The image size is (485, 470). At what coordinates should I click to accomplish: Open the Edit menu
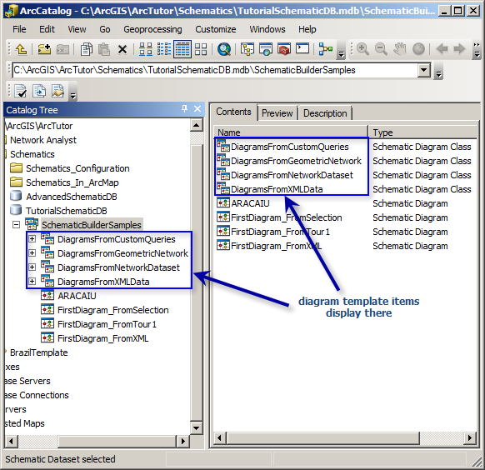[47, 29]
